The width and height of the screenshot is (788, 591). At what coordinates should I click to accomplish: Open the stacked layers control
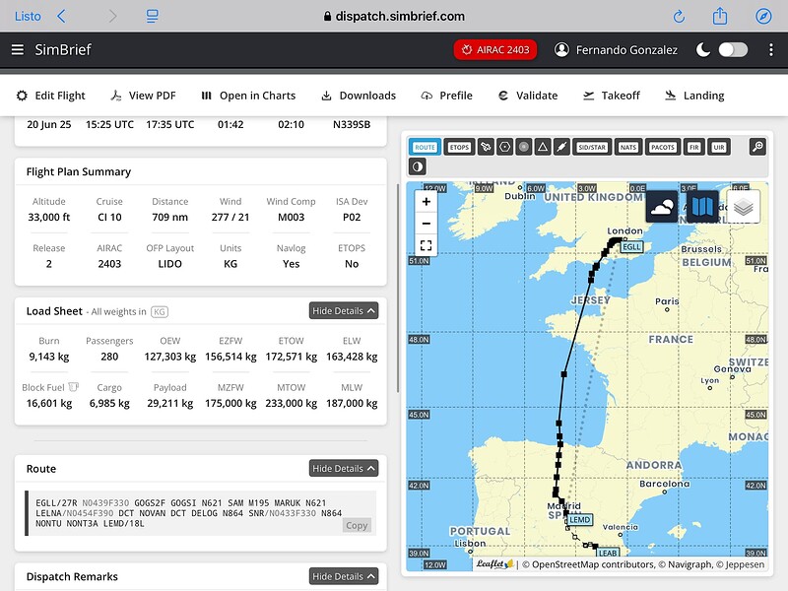pyautogui.click(x=744, y=207)
